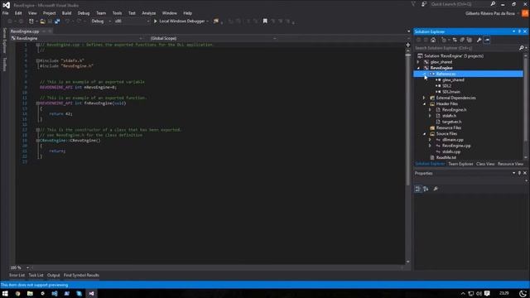Click Property Pages wrench in Properties panel
This screenshot has height=298, width=530.
pos(436,189)
